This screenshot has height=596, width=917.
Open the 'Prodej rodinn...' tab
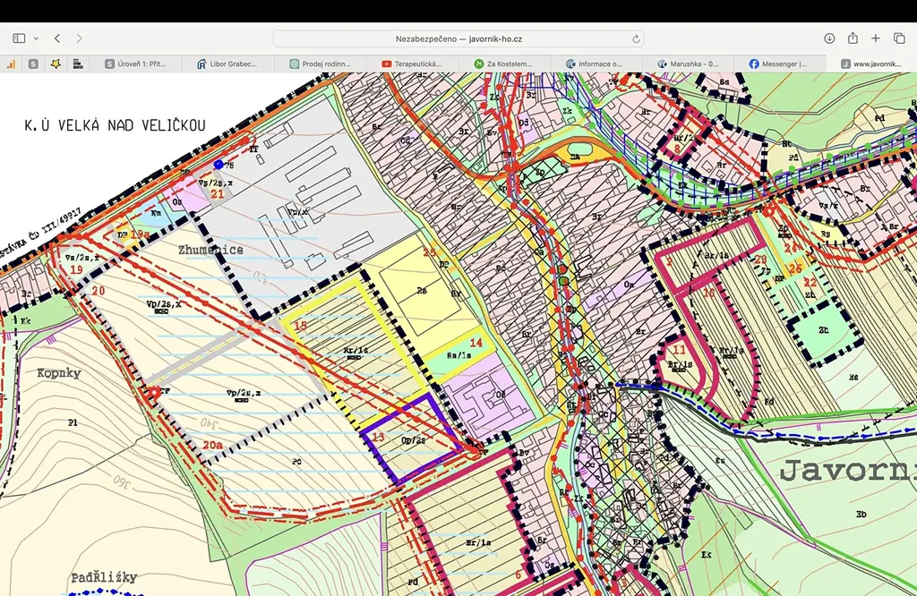(320, 64)
